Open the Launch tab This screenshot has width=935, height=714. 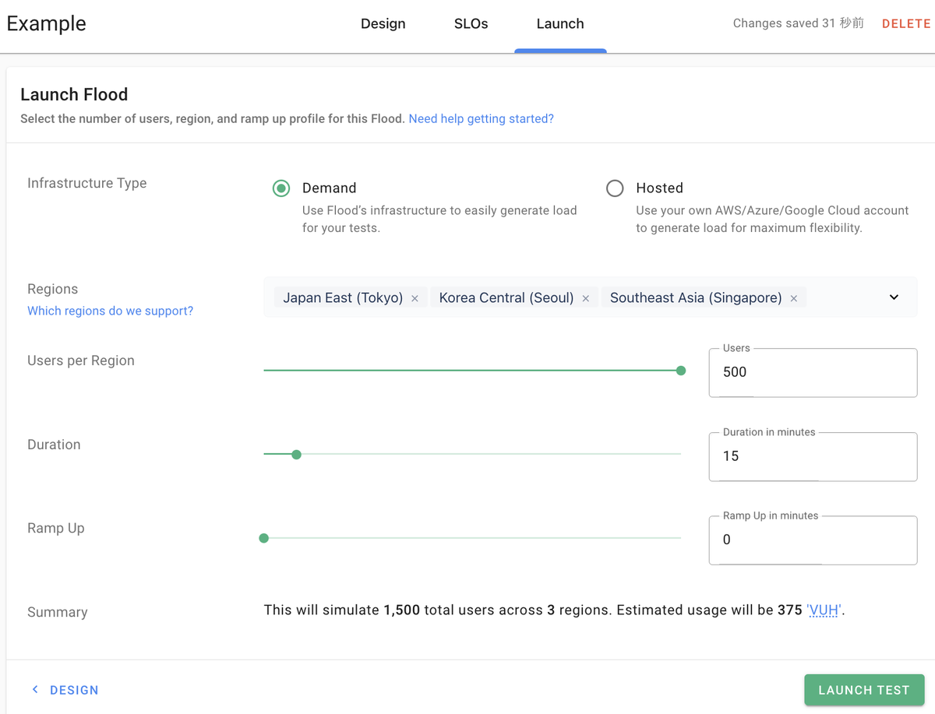point(560,24)
